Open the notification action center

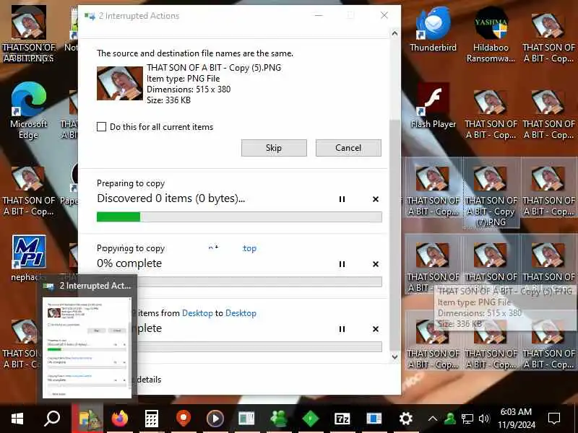[554, 419]
